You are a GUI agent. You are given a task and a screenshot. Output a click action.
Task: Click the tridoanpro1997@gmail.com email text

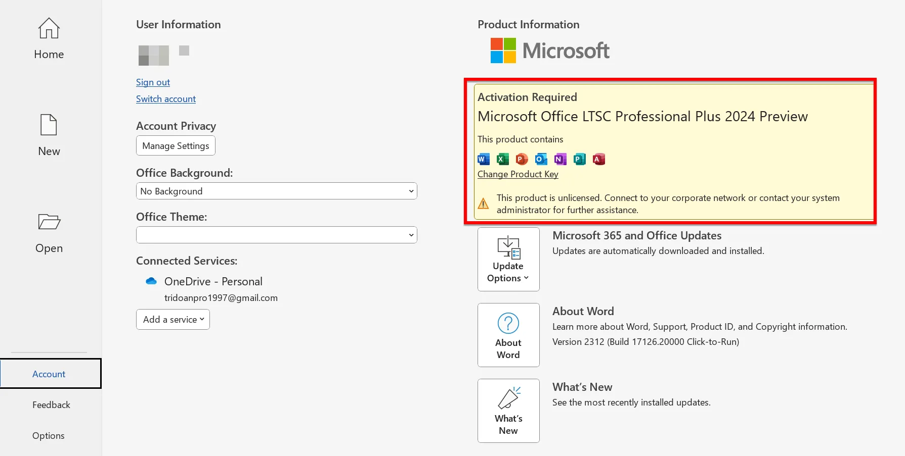tap(221, 298)
